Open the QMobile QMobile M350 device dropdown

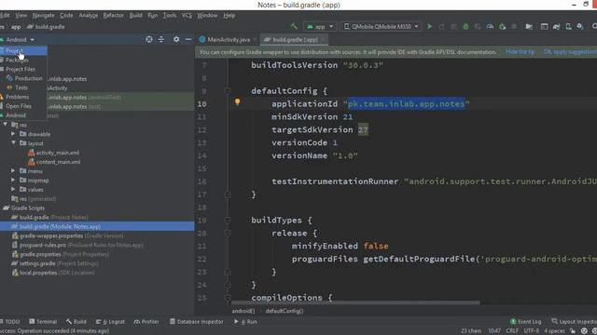(x=381, y=27)
